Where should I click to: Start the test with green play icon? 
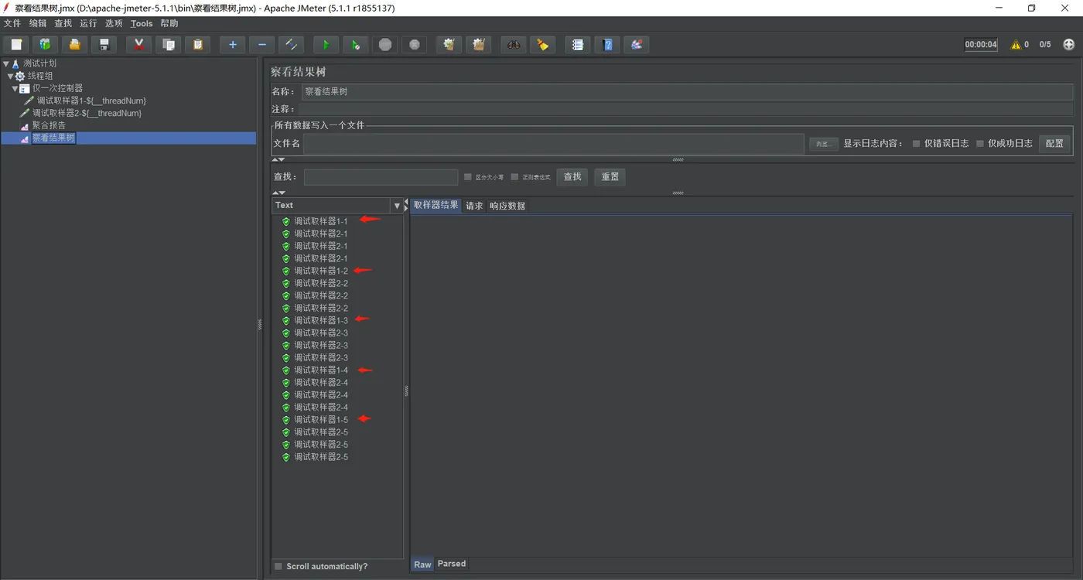pyautogui.click(x=326, y=45)
